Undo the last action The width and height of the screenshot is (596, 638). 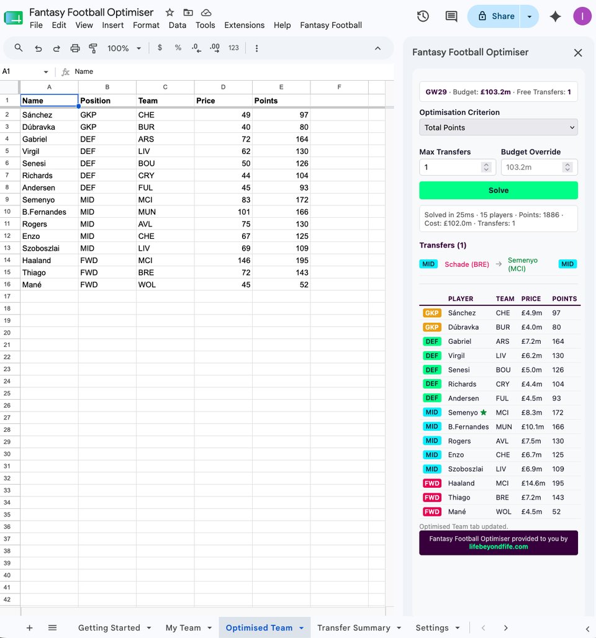(x=38, y=48)
